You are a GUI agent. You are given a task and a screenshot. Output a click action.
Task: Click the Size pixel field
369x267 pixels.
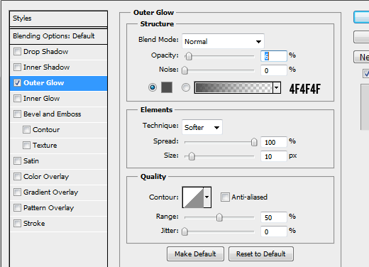pos(274,156)
